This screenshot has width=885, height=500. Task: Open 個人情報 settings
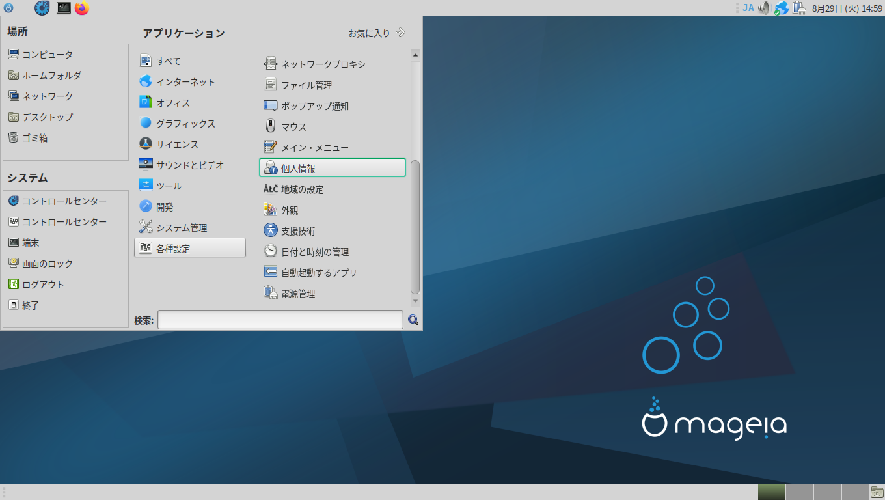click(333, 167)
